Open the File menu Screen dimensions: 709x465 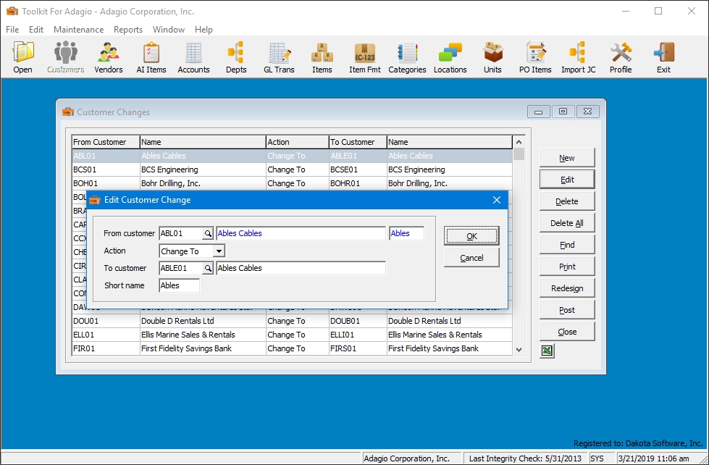click(12, 30)
